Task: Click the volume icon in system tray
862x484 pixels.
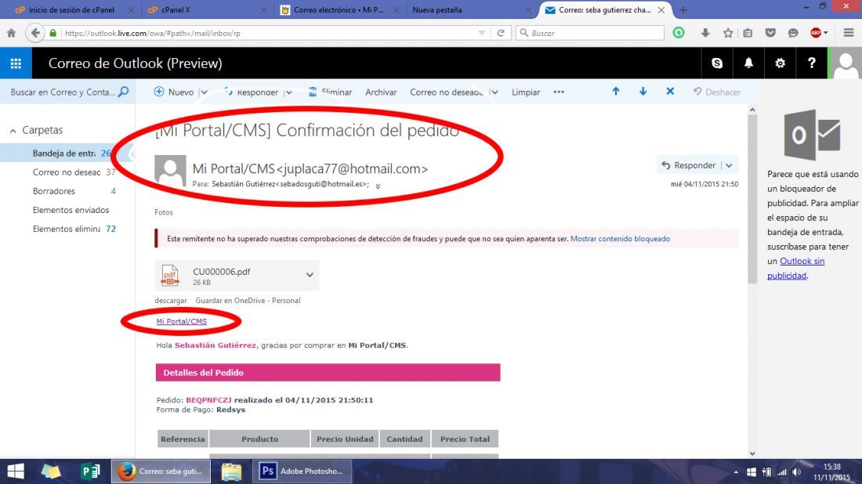Action: pyautogui.click(x=797, y=472)
